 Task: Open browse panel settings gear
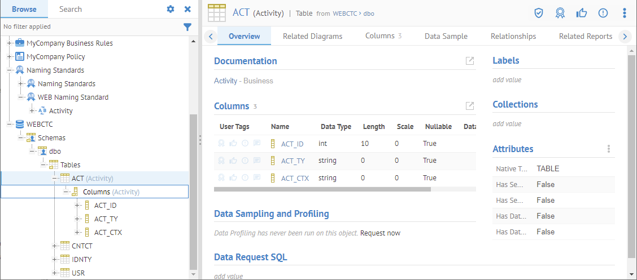tap(171, 9)
